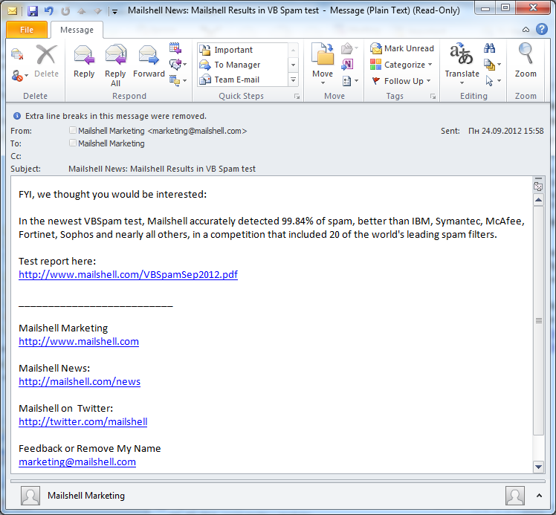Click presence box next to From sender

73,131
